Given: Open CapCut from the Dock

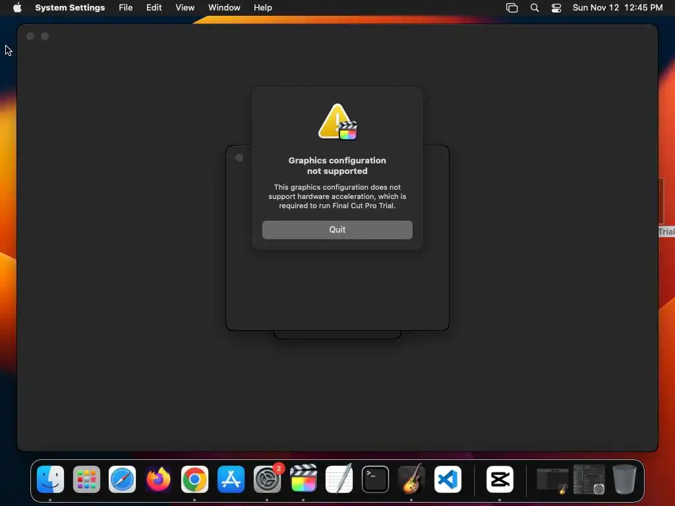Looking at the screenshot, I should [x=500, y=479].
